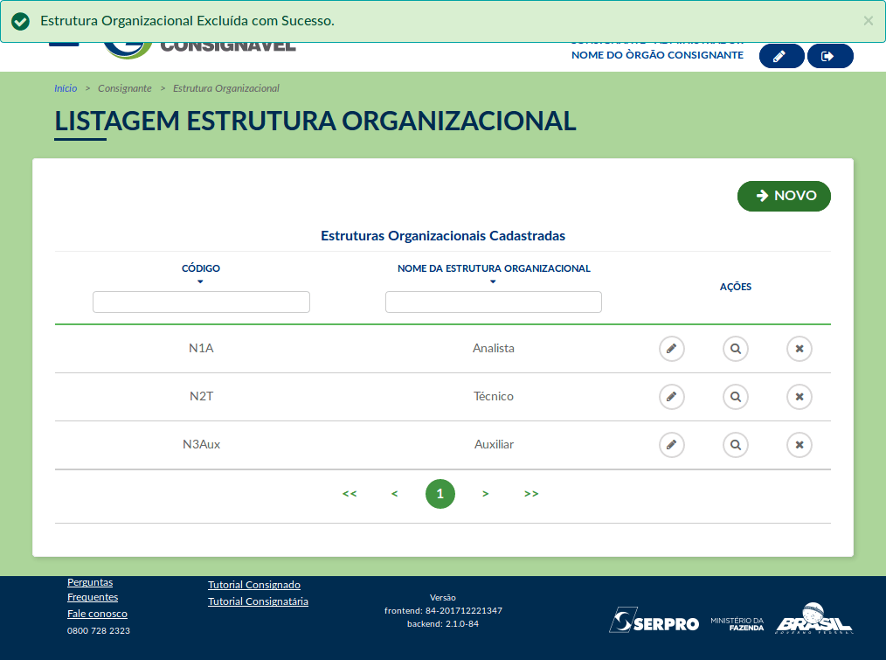886x660 pixels.
Task: Click NOME DO ÓRGÃO CONSIGNANTE text
Action: tap(657, 55)
